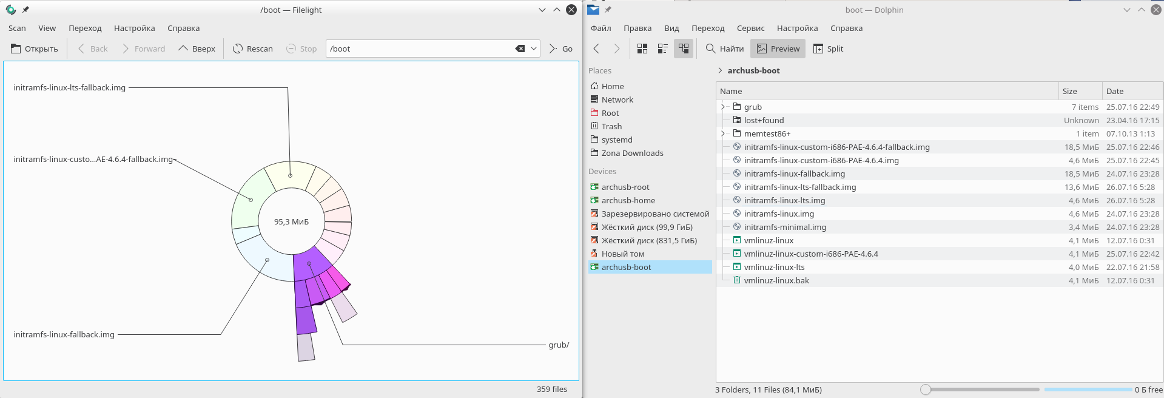The height and width of the screenshot is (398, 1164).
Task: Sort file list by Name column
Action: 887,91
